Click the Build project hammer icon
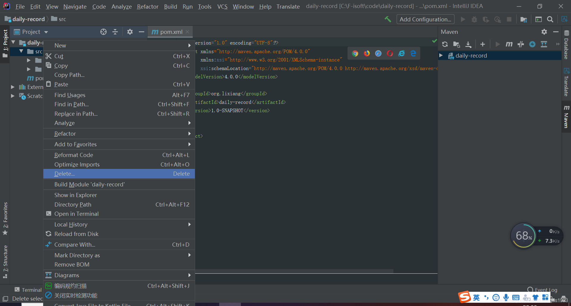571x306 pixels. coord(388,19)
